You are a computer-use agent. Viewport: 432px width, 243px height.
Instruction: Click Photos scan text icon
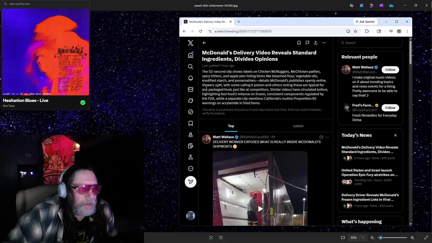point(221,238)
